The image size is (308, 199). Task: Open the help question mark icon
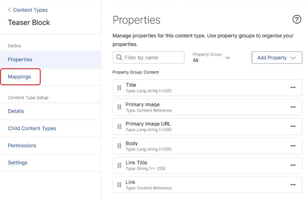coord(297,20)
